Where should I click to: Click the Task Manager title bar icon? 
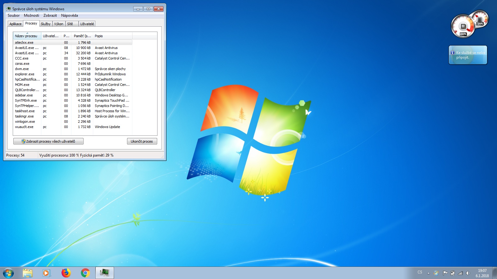point(8,9)
